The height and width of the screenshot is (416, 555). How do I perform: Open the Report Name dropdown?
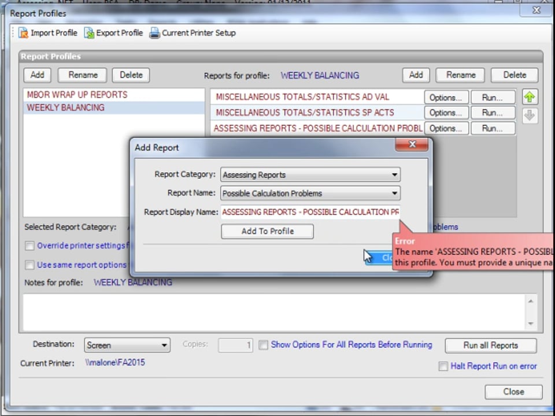(x=310, y=193)
